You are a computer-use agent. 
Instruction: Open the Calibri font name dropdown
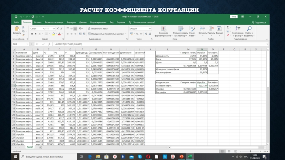coord(44,29)
